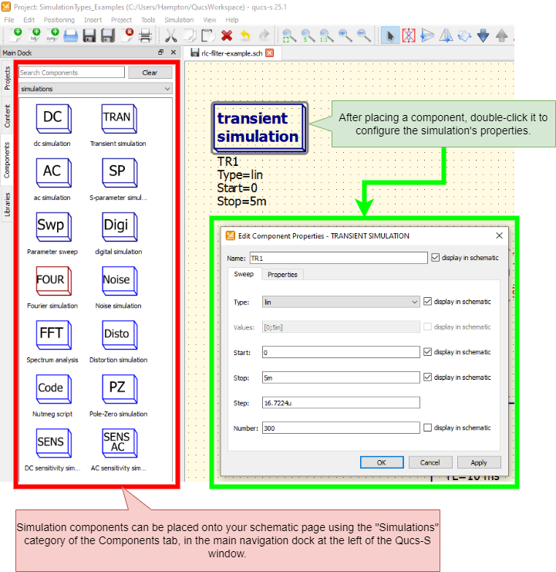Click Cancel in Edit Component Properties
This screenshot has width=556, height=572.
pos(430,462)
